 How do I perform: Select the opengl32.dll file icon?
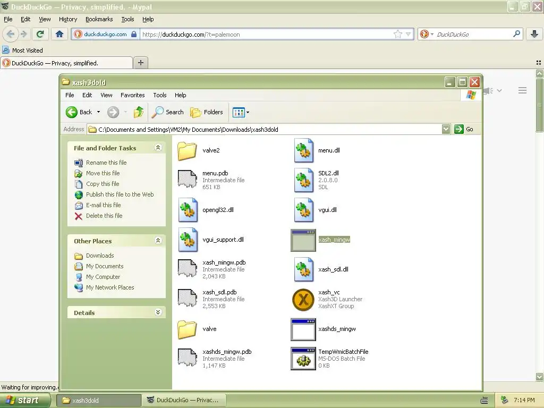tap(188, 210)
